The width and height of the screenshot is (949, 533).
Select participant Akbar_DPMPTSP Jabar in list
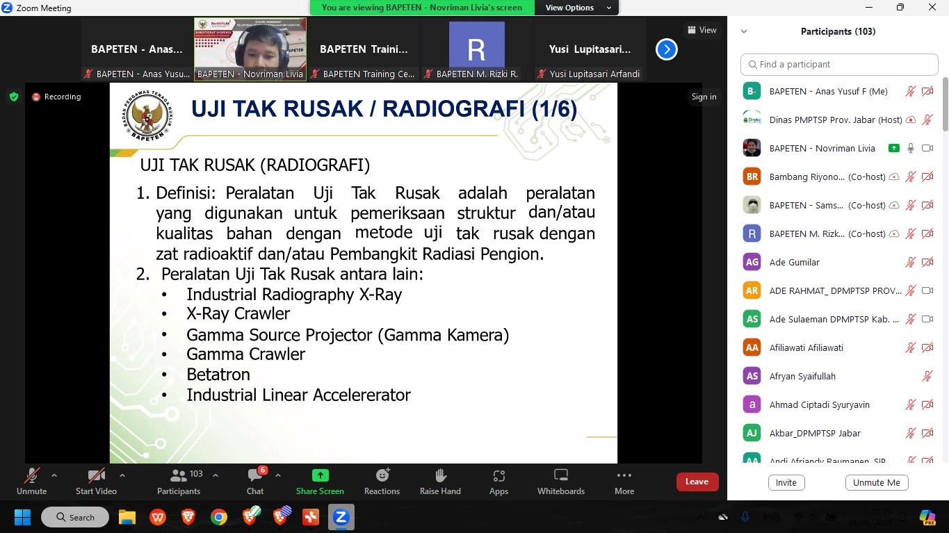[x=838, y=433]
